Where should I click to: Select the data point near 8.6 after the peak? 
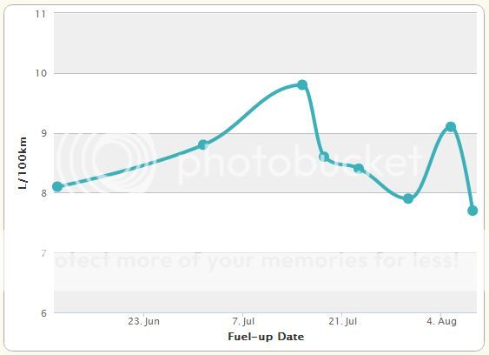[324, 157]
